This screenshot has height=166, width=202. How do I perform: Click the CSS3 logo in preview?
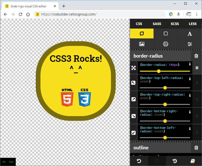pyautogui.click(x=85, y=98)
